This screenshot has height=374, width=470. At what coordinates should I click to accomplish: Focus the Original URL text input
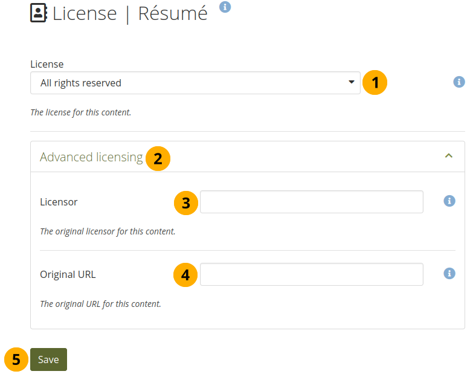click(x=311, y=274)
